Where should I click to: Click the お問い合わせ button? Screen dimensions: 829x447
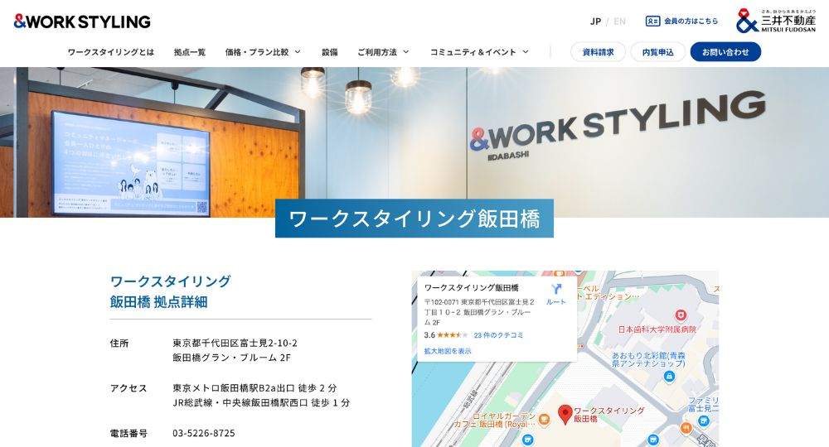point(725,52)
